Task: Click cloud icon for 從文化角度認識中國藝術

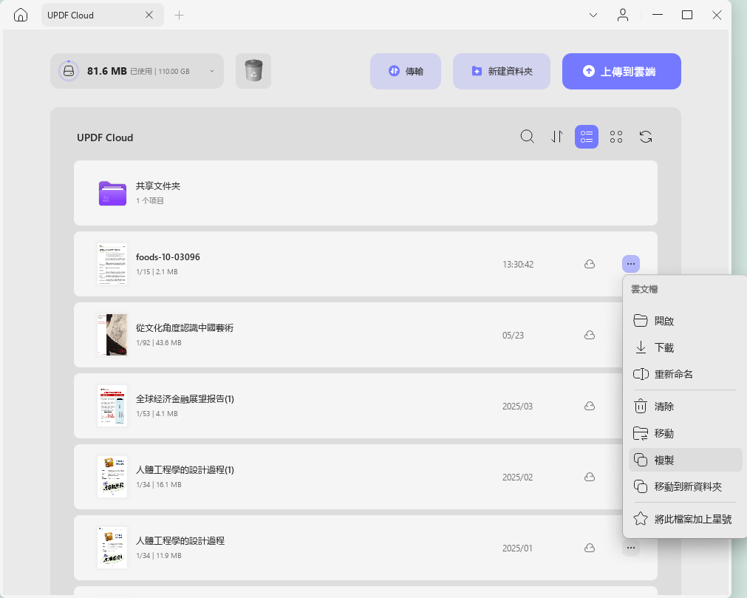Action: point(590,335)
